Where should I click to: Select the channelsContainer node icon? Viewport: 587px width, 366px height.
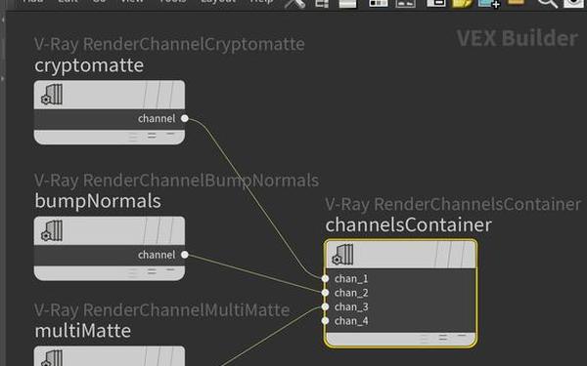pos(342,255)
